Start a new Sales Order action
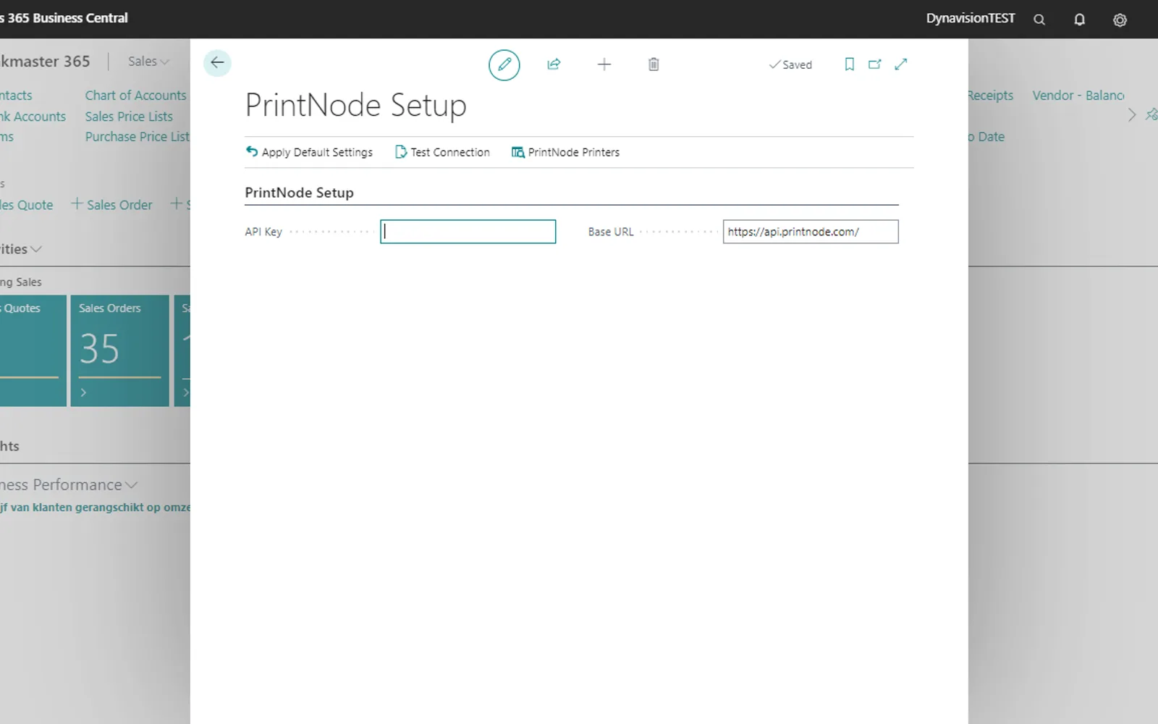This screenshot has height=724, width=1158. coord(112,205)
